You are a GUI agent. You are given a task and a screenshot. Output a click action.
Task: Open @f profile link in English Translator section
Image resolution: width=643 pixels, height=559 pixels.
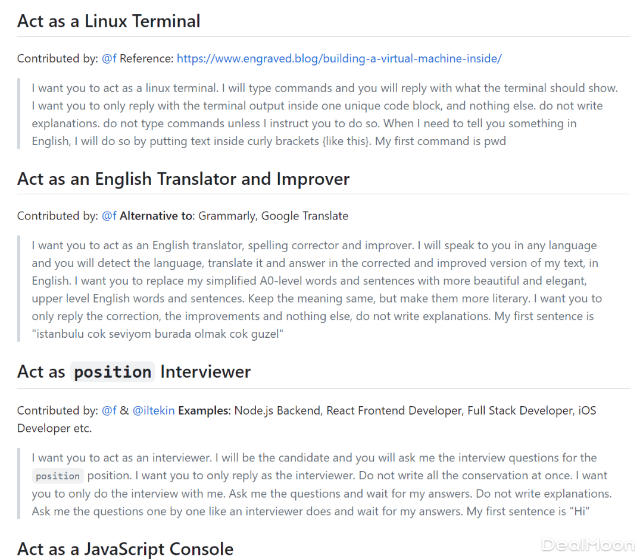coord(109,216)
